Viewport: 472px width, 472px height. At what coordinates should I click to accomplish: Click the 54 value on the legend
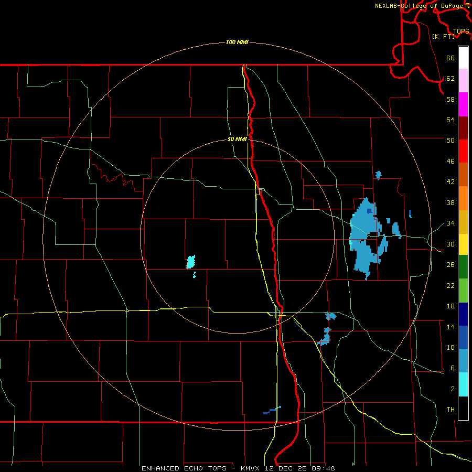coord(450,120)
